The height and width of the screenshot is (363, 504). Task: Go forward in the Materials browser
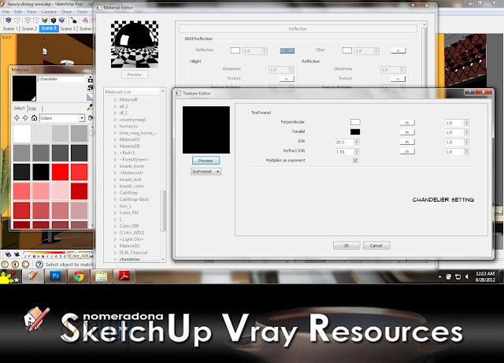click(x=25, y=118)
